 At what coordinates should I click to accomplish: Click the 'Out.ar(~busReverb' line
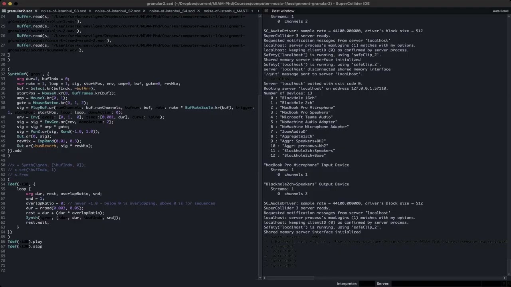[55, 146]
